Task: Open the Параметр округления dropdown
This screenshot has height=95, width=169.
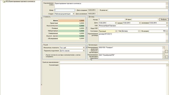Action: (x=84, y=51)
